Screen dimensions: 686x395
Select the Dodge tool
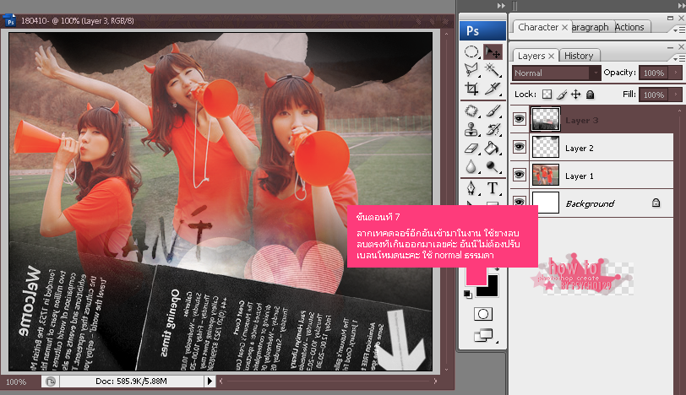pos(493,166)
